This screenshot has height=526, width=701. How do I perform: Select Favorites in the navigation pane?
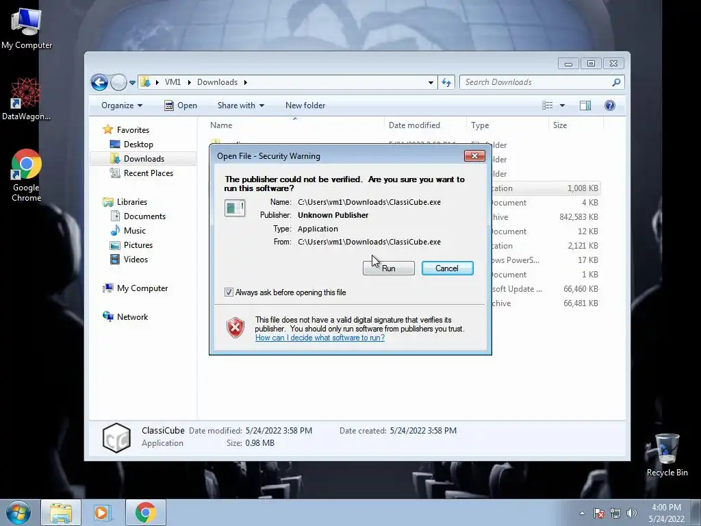(x=133, y=130)
